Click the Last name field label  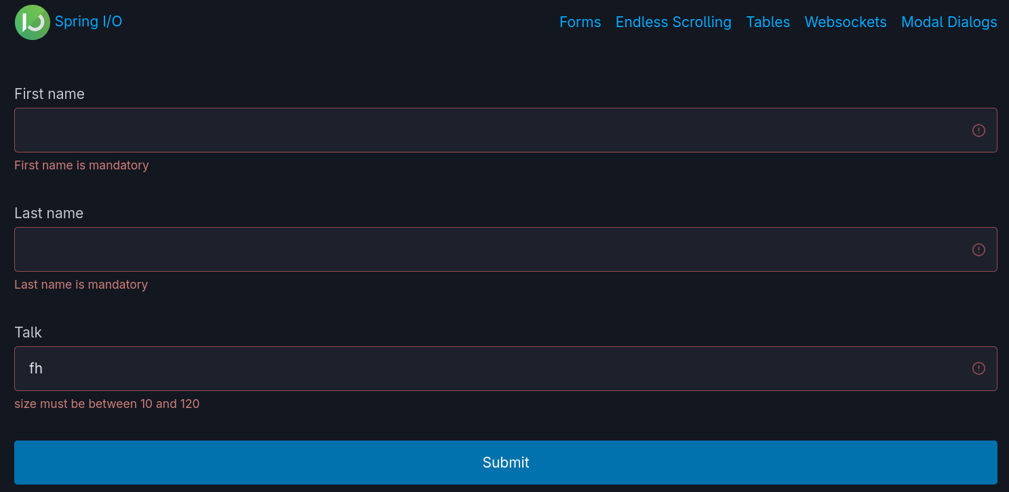[x=48, y=213]
